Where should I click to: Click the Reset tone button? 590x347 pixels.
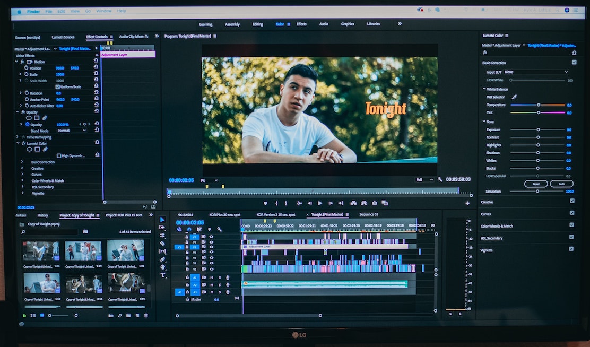click(536, 184)
